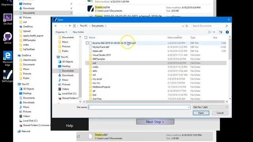This screenshot has height=142, width=253.
Task: Cancel the Open dialog
Action: click(x=220, y=113)
